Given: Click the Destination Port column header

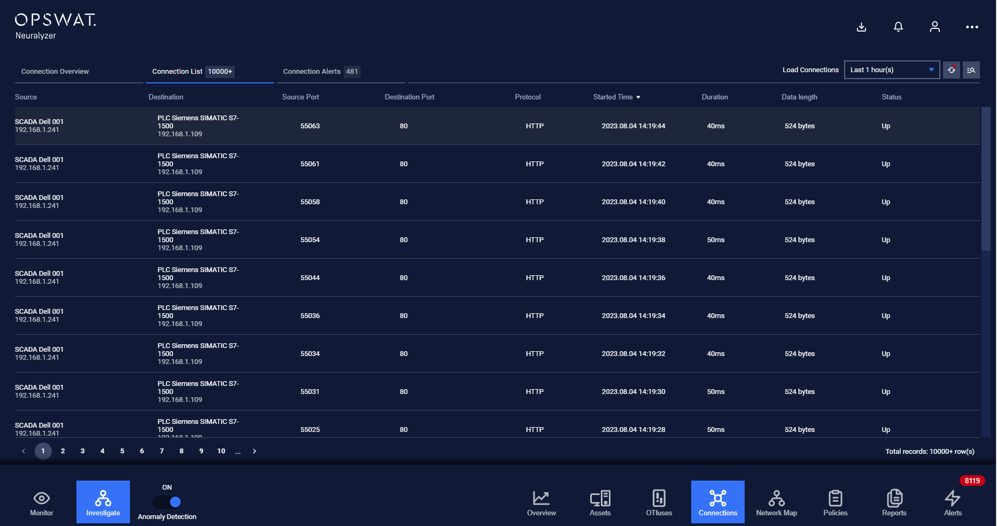Looking at the screenshot, I should click(409, 97).
